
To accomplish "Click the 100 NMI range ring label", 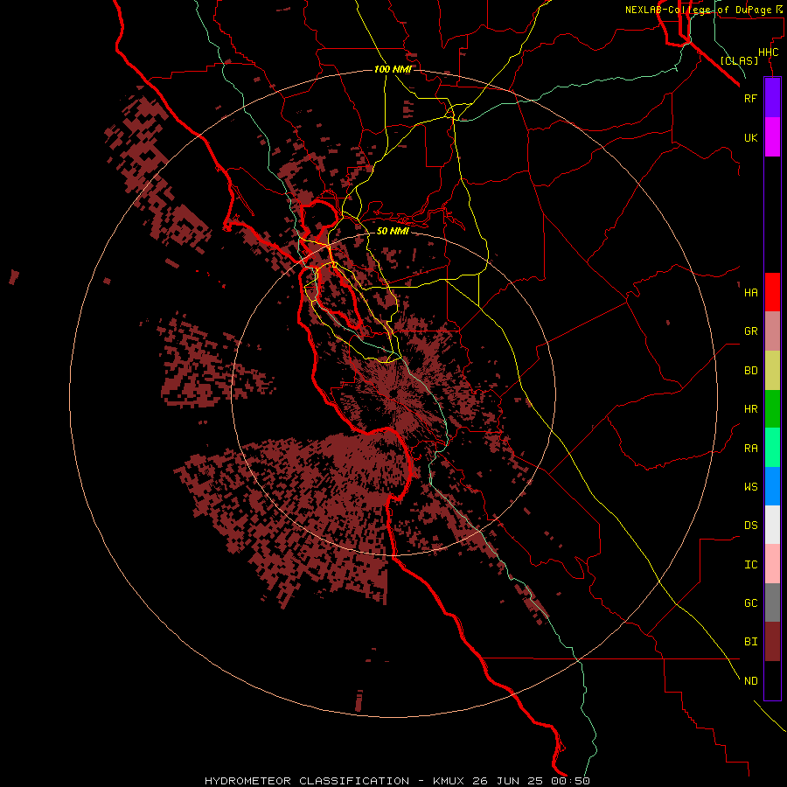I will (x=393, y=69).
